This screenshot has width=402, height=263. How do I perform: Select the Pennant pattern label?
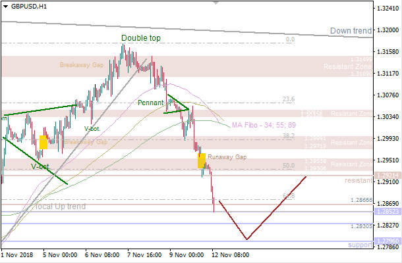coord(151,103)
